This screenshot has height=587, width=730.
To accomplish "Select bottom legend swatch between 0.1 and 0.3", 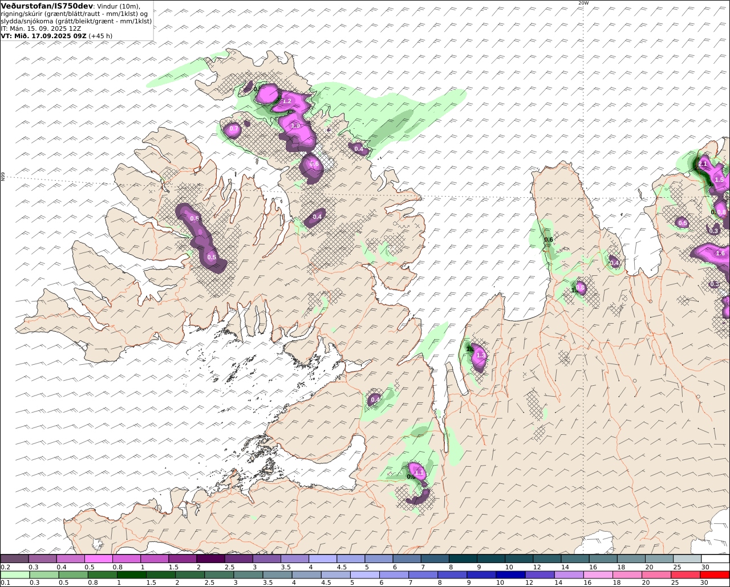I will 15,574.
